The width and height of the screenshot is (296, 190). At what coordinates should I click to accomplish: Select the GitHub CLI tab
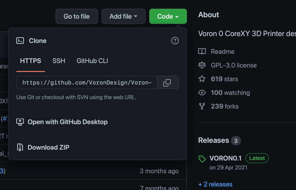(92, 61)
